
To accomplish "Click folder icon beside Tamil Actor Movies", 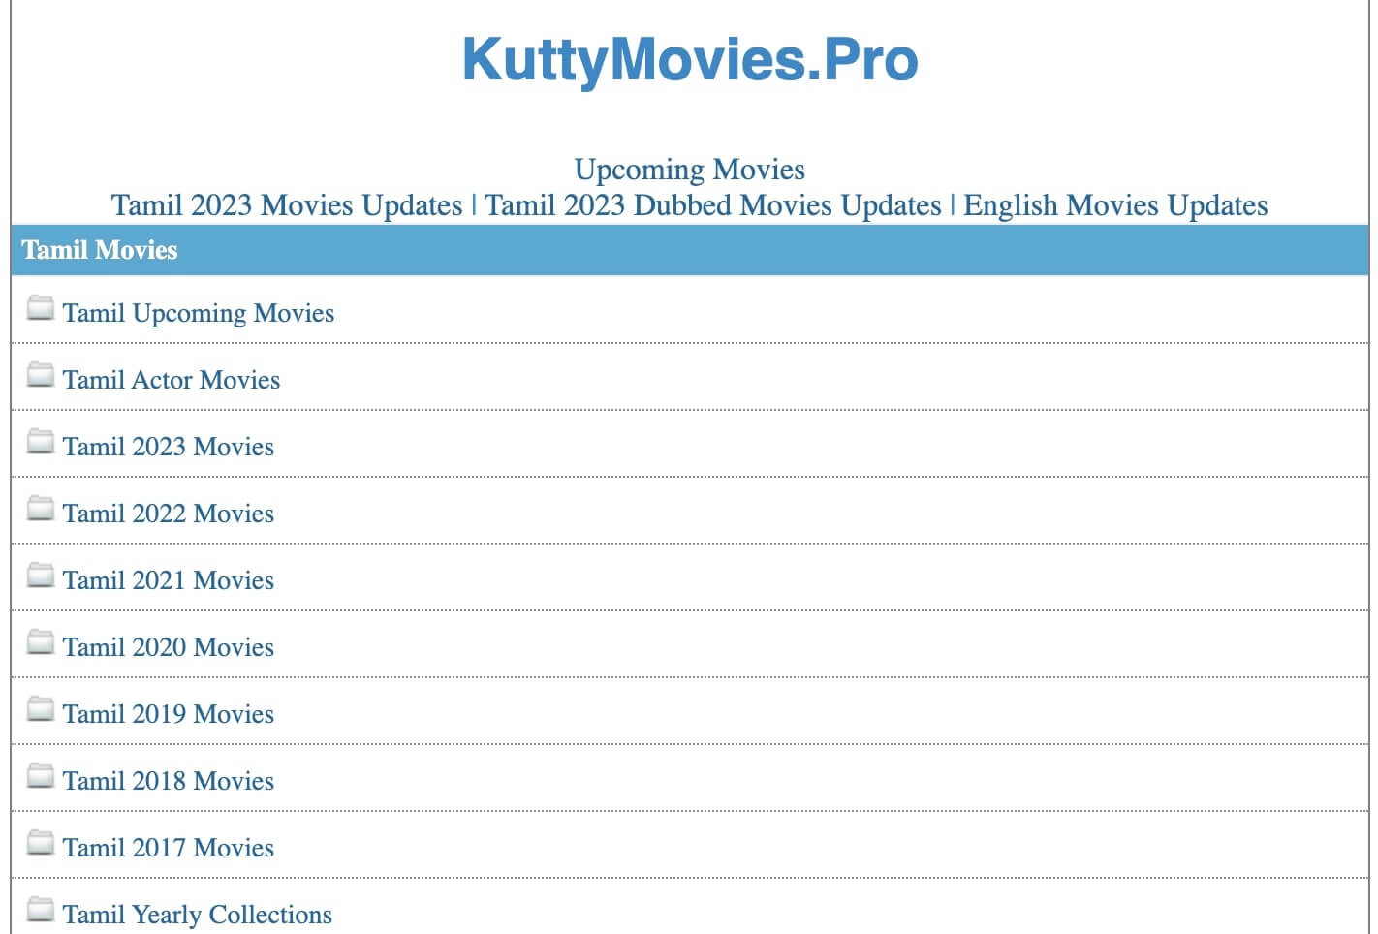I will (x=41, y=375).
